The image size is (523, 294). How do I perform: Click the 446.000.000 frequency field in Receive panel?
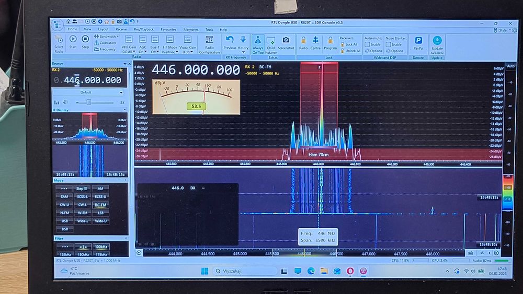(x=89, y=80)
